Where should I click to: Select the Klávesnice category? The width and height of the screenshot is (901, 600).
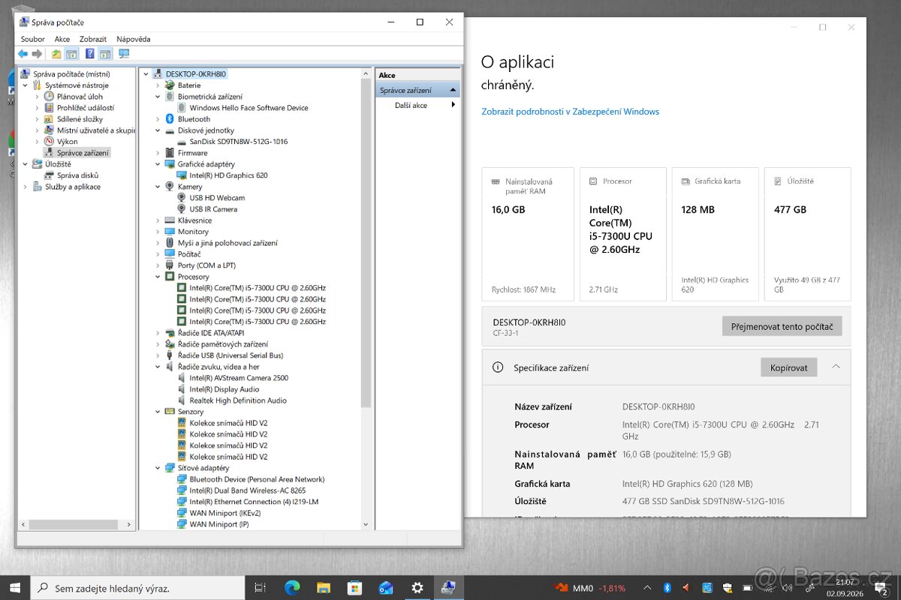[194, 220]
